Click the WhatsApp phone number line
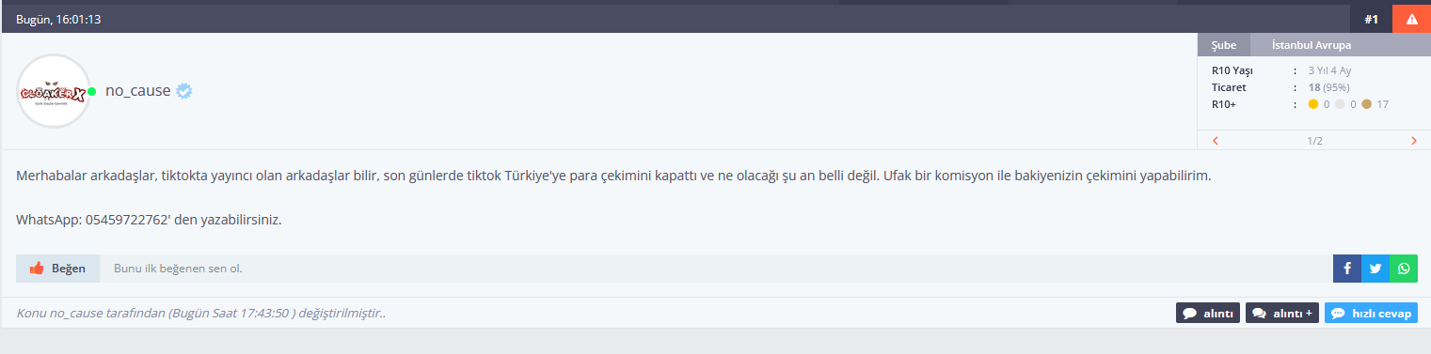Image resolution: width=1431 pixels, height=354 pixels. coord(149,220)
